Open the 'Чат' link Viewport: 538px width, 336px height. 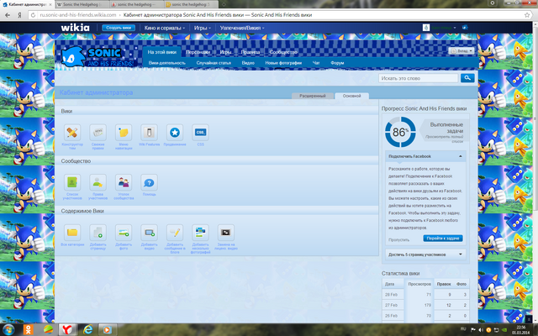316,63
